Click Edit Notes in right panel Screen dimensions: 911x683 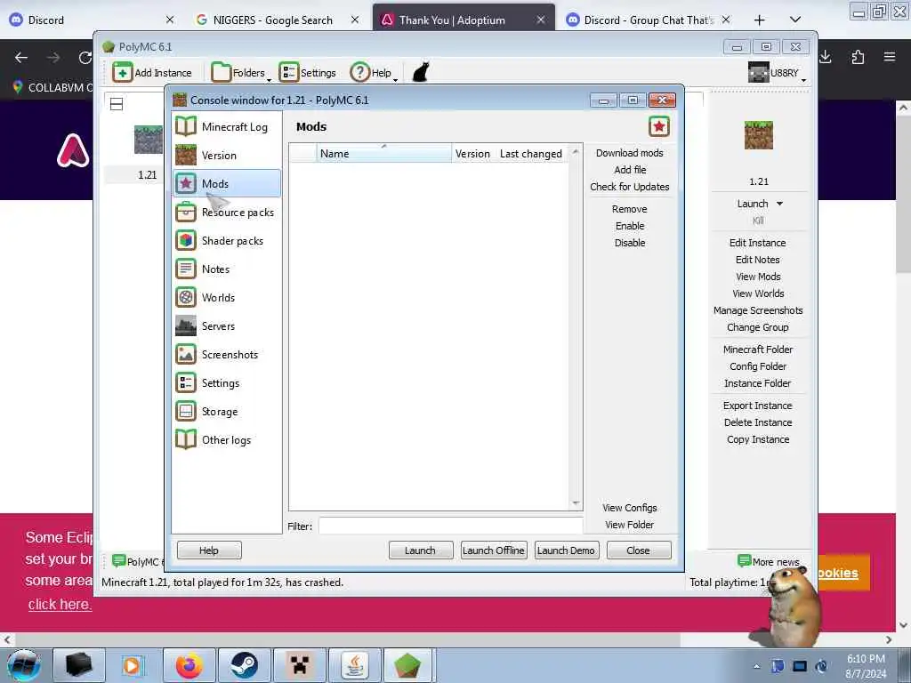pyautogui.click(x=758, y=260)
